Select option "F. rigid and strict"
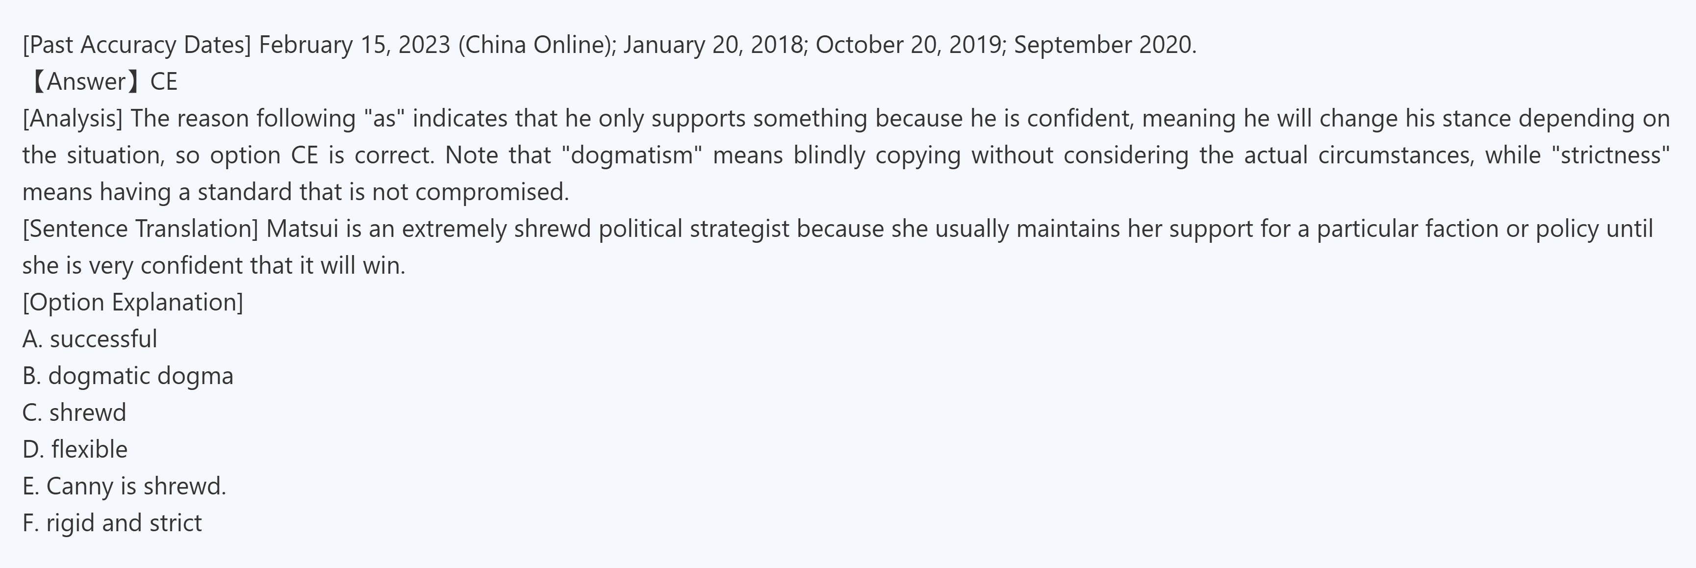The height and width of the screenshot is (568, 1696). tap(112, 523)
